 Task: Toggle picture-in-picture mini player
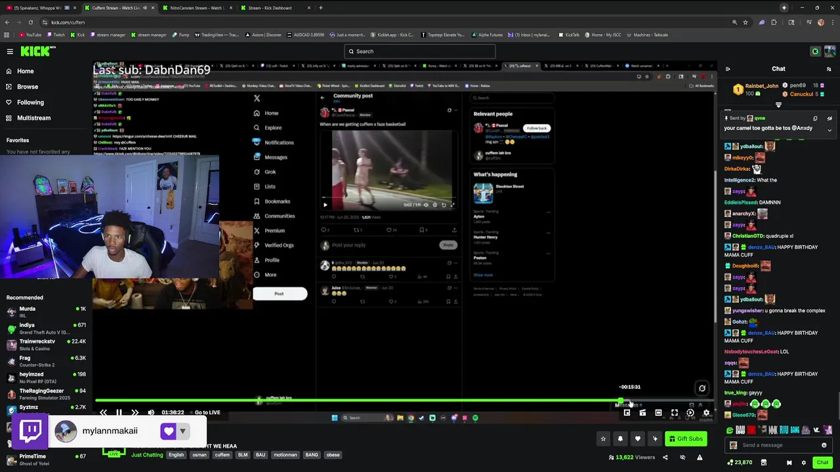point(627,413)
